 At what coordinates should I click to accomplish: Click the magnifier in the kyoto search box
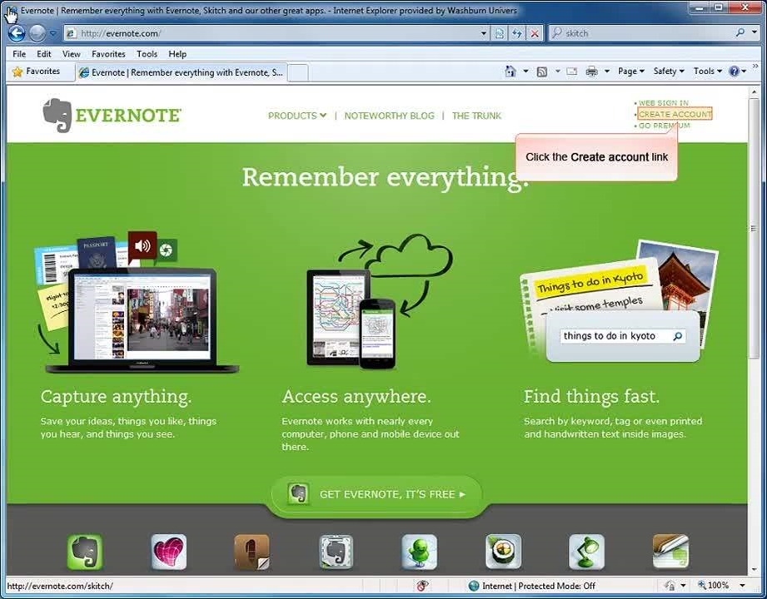click(x=678, y=336)
